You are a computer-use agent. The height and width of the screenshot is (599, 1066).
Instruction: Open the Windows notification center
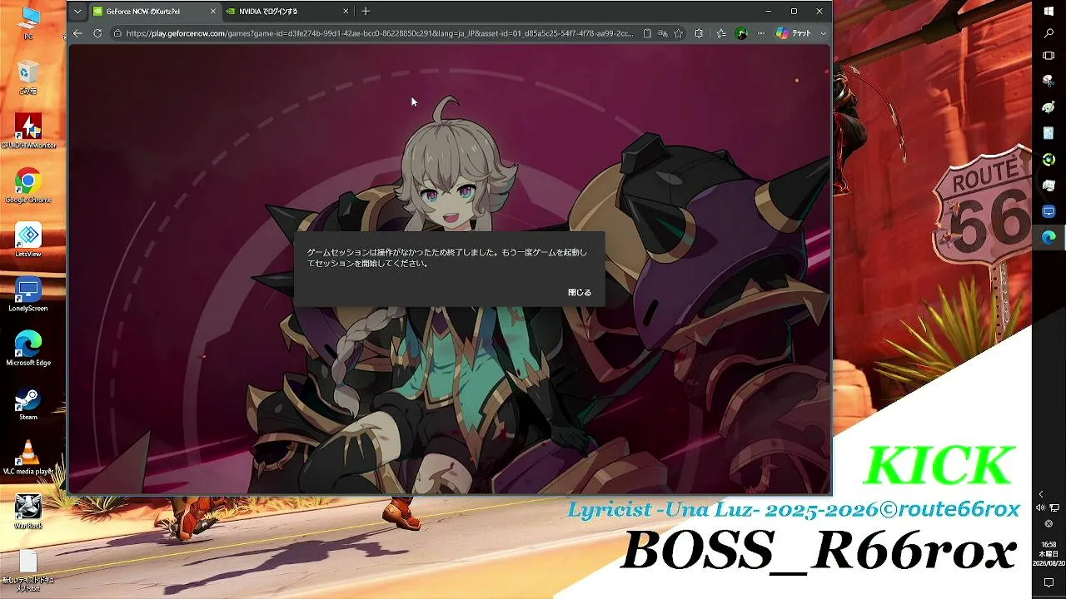(x=1049, y=583)
